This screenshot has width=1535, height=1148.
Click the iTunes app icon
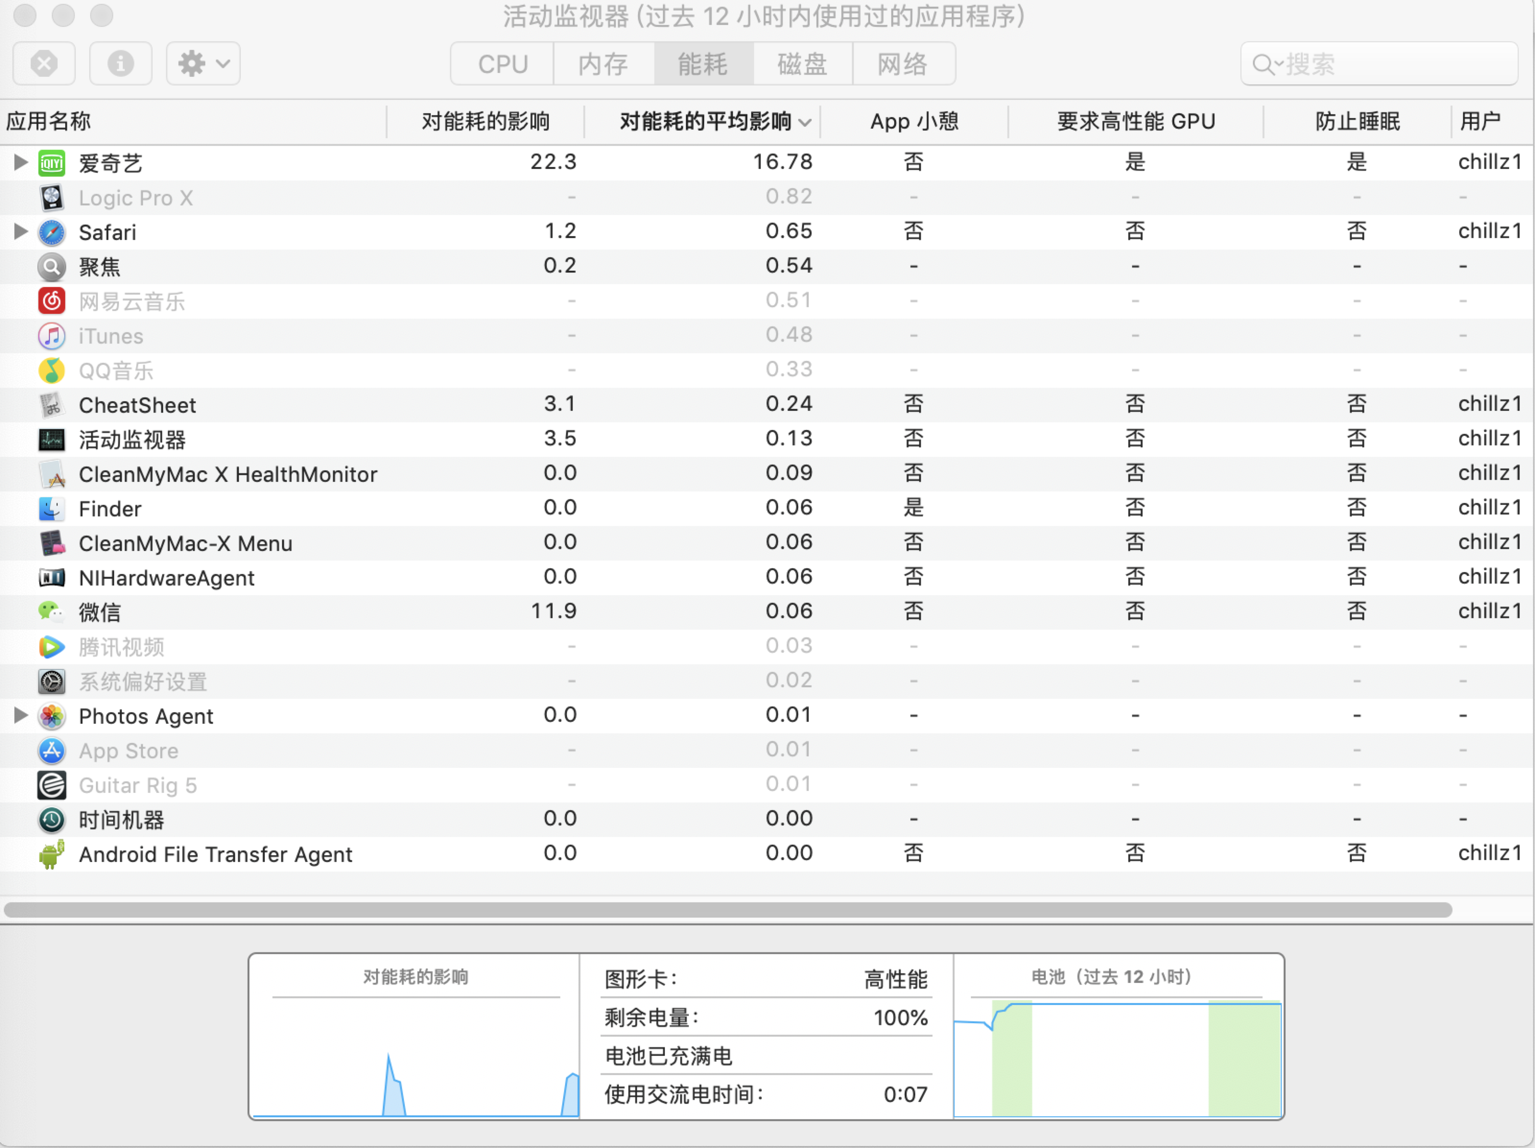[51, 336]
